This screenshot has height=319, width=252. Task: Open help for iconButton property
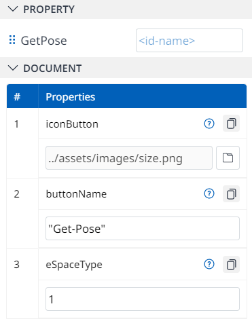209,124
